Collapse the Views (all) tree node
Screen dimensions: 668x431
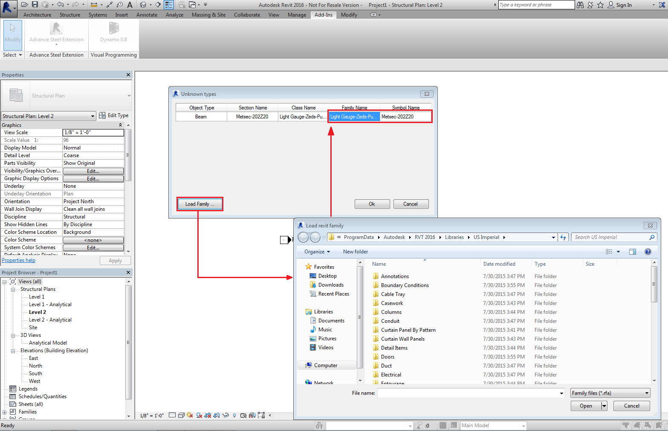click(4, 282)
